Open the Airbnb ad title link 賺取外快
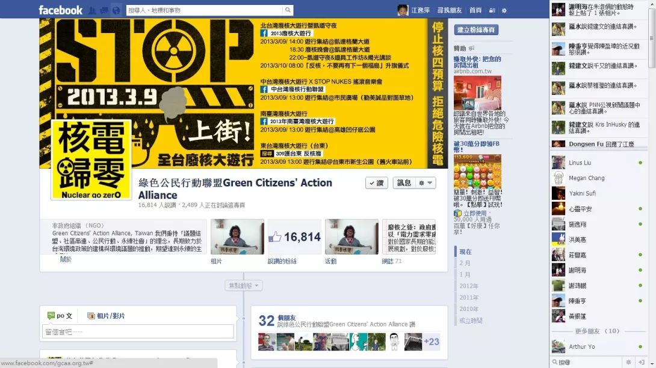656x368 pixels. pyautogui.click(x=477, y=62)
